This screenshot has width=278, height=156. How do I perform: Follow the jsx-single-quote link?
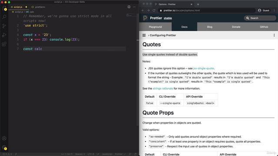coord(204,68)
